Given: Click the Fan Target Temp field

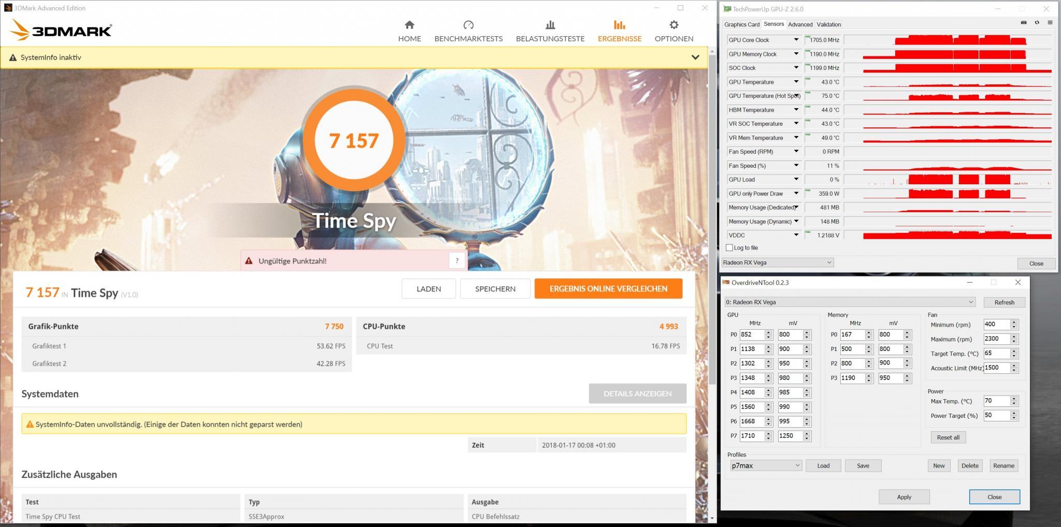Looking at the screenshot, I should coord(997,354).
